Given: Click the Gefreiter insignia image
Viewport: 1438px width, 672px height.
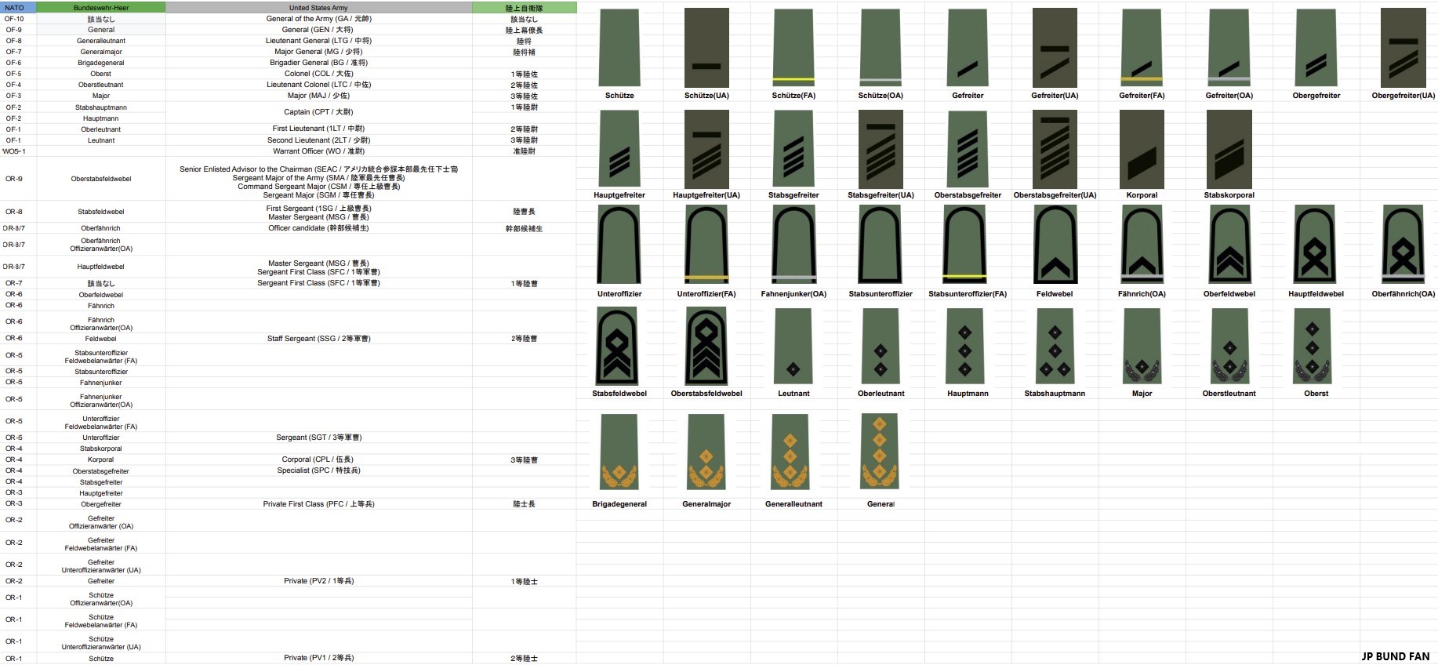Looking at the screenshot, I should [968, 48].
